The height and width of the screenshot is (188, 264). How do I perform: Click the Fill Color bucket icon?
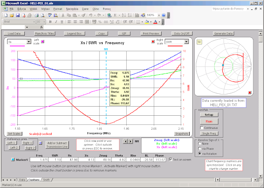pyautogui.click(x=147, y=22)
